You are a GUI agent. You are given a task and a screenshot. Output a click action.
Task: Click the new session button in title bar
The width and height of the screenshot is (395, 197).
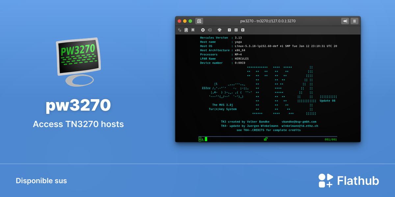point(199,21)
